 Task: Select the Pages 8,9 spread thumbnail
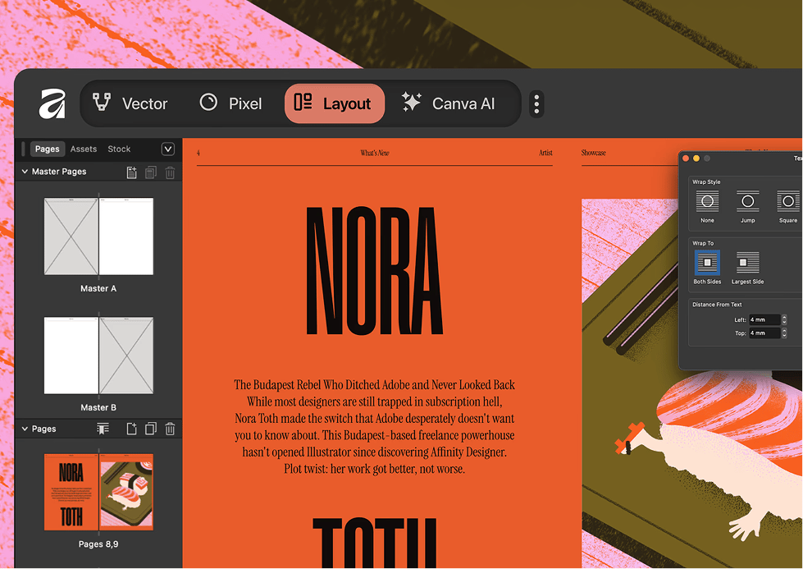tap(98, 492)
